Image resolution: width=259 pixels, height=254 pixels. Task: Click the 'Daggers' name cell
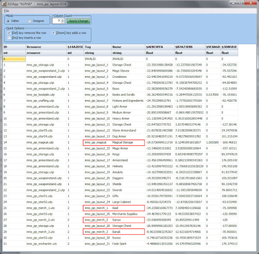coord(128,178)
